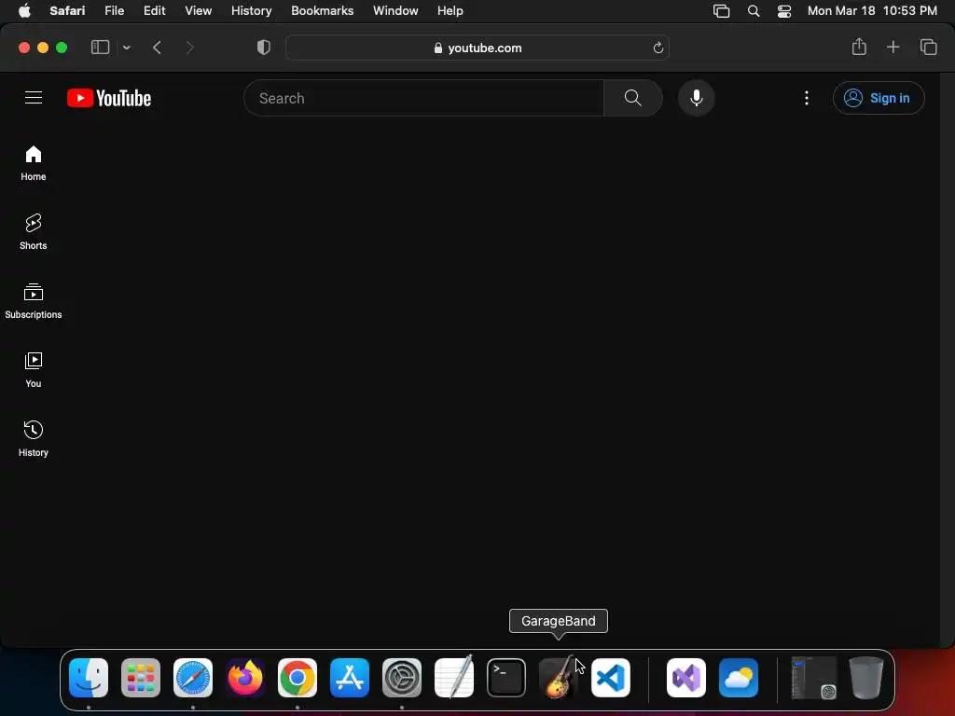Click the minimized window thumbnail in Dock
This screenshot has width=955, height=716.
point(813,678)
